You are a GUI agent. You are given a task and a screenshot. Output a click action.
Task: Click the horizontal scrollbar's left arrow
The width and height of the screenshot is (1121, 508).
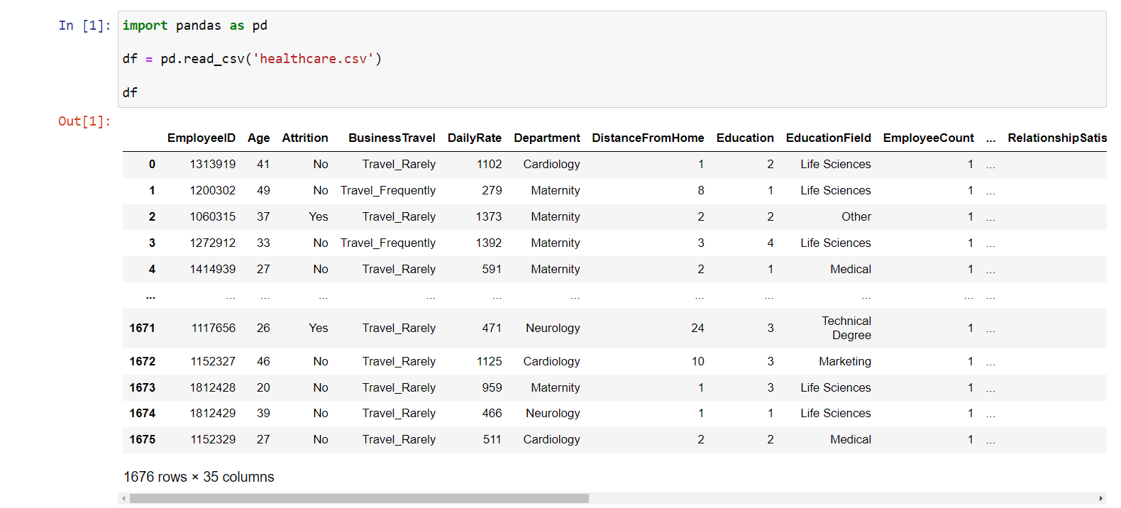tap(123, 499)
